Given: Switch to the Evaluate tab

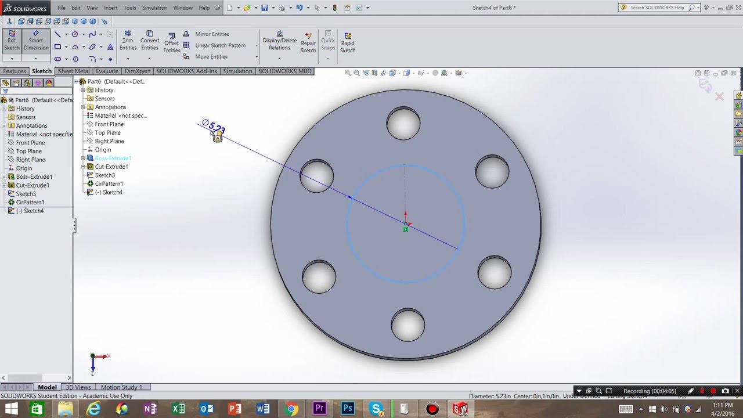Looking at the screenshot, I should 107,71.
